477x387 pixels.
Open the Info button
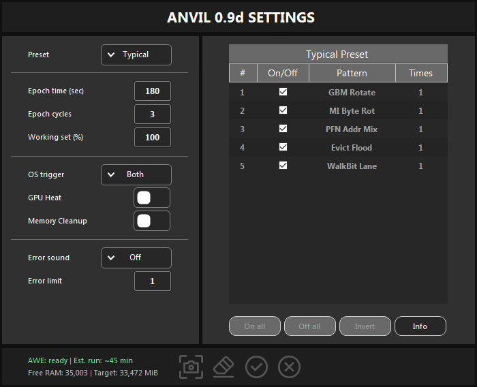click(420, 326)
